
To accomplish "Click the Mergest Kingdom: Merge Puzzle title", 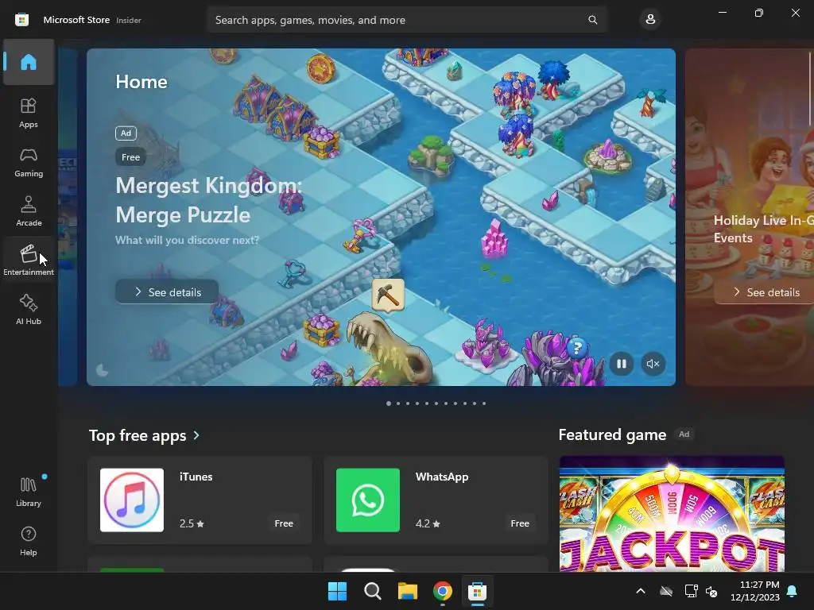I will [x=208, y=199].
